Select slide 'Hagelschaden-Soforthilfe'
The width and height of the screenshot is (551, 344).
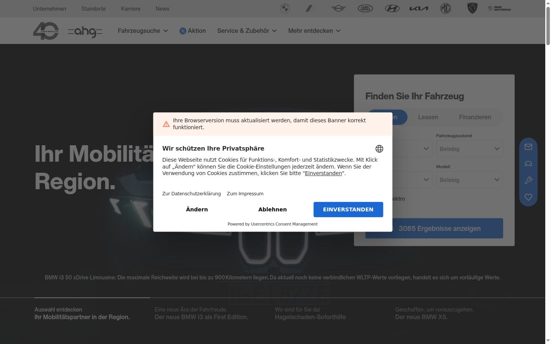310,313
